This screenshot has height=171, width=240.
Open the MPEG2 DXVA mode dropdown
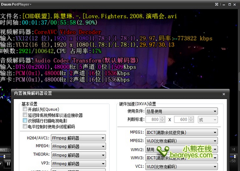(182, 141)
